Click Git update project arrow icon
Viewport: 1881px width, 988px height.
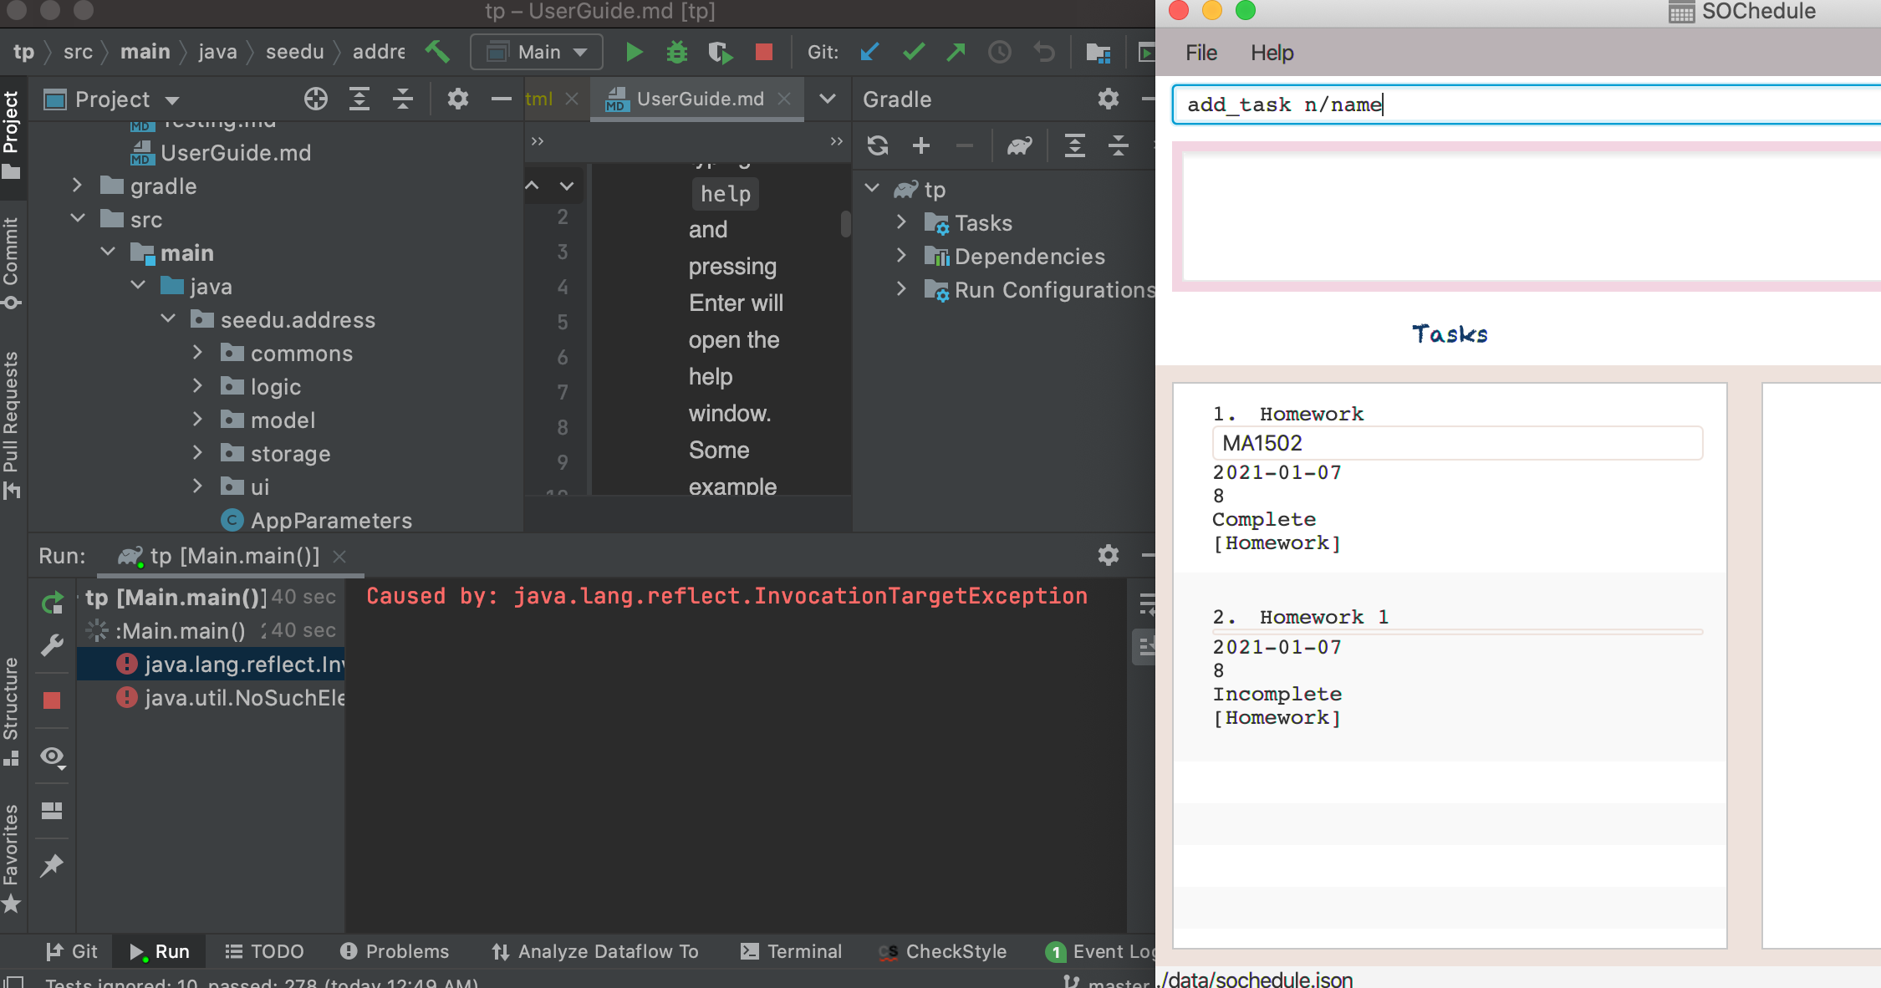pos(869,53)
